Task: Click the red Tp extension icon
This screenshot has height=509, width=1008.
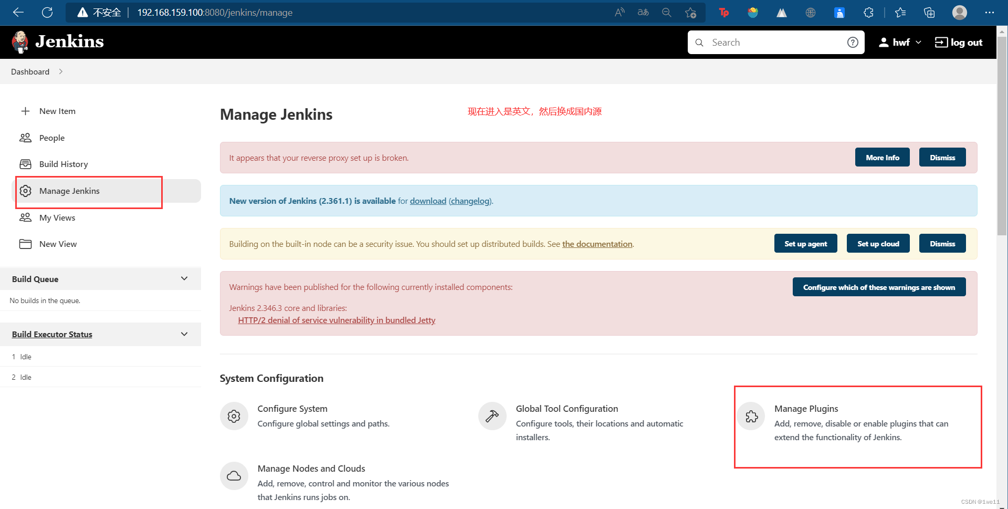Action: (724, 12)
